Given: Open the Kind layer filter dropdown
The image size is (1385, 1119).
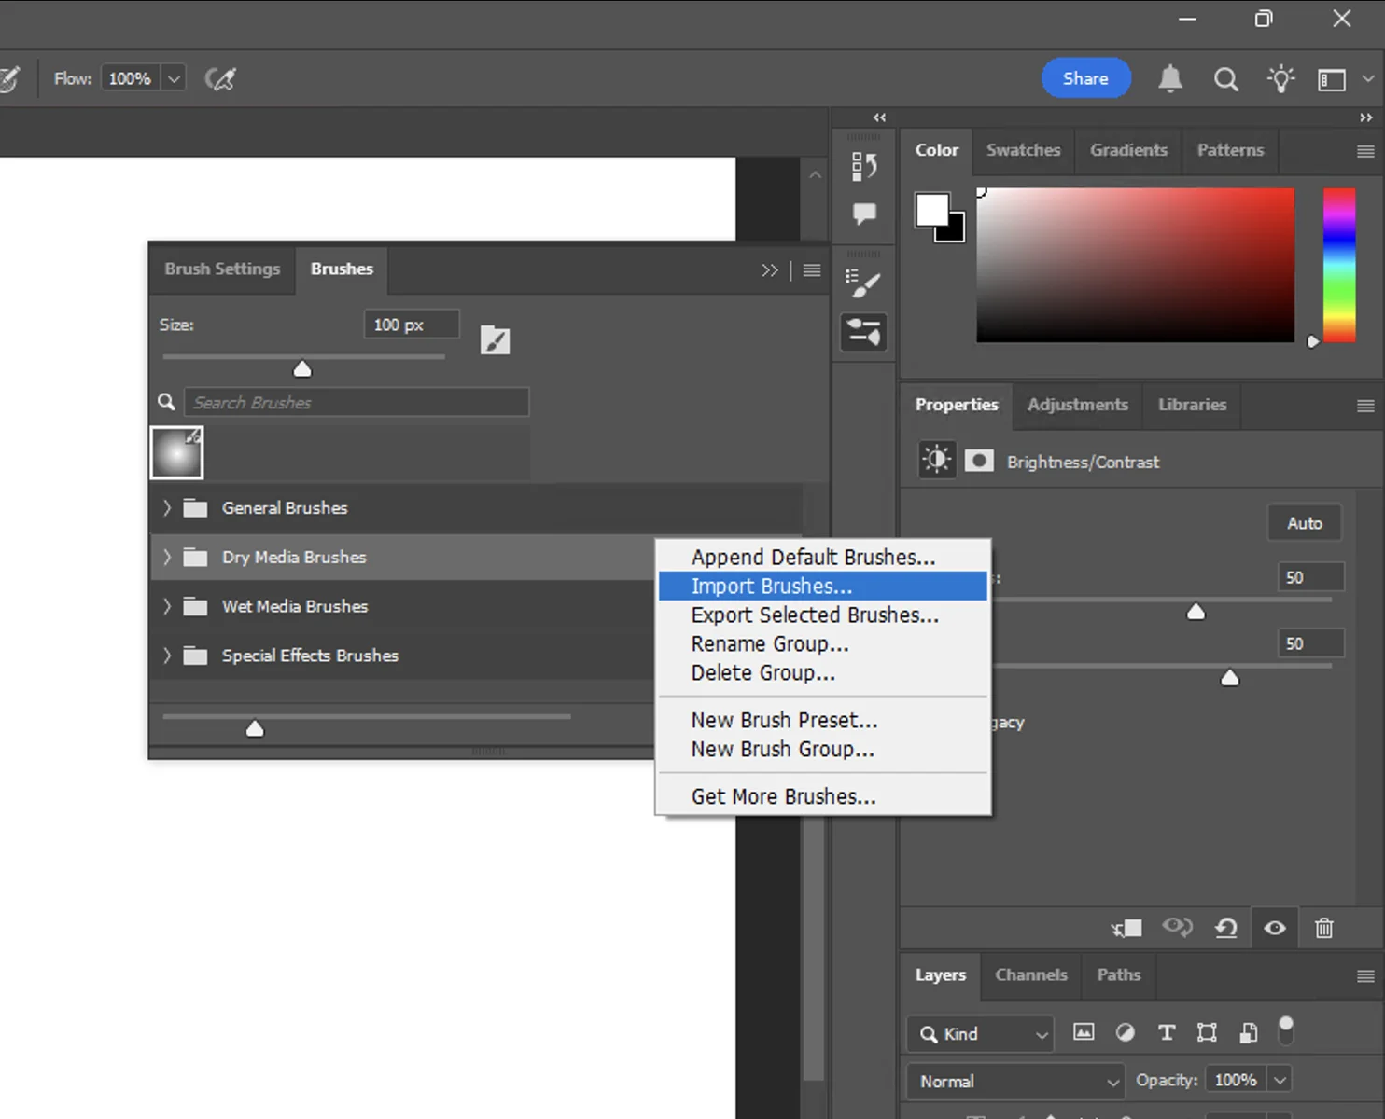Looking at the screenshot, I should point(980,1033).
